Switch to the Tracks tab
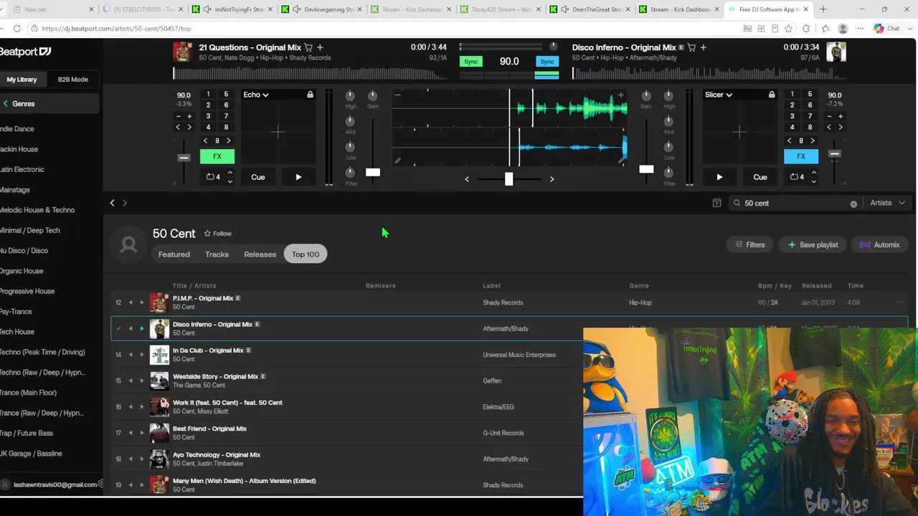 click(217, 254)
